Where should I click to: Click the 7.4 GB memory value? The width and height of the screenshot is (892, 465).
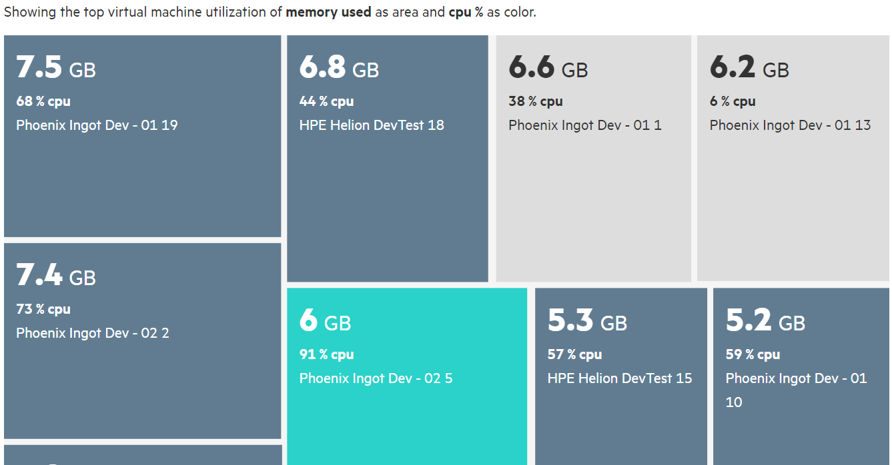point(56,276)
